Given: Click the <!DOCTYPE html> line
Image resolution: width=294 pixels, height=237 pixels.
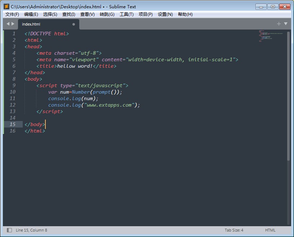Looking at the screenshot, I should pyautogui.click(x=47, y=33).
